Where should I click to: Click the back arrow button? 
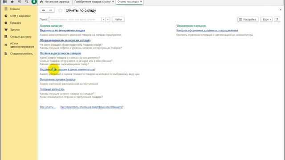point(44,10)
